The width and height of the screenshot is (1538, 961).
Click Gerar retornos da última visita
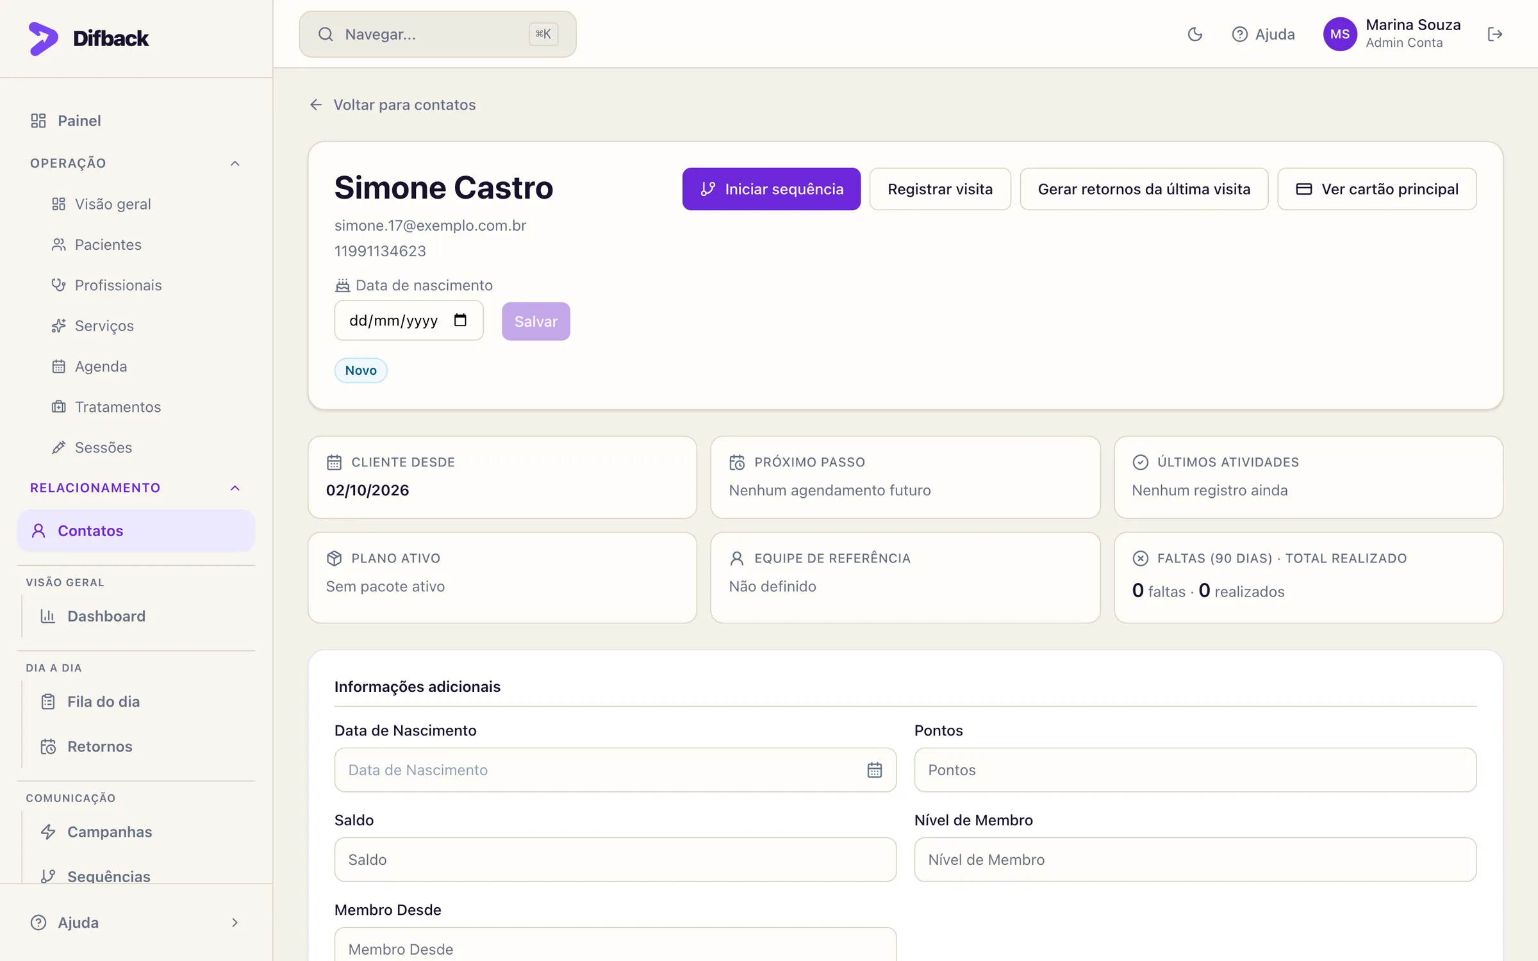(x=1144, y=189)
